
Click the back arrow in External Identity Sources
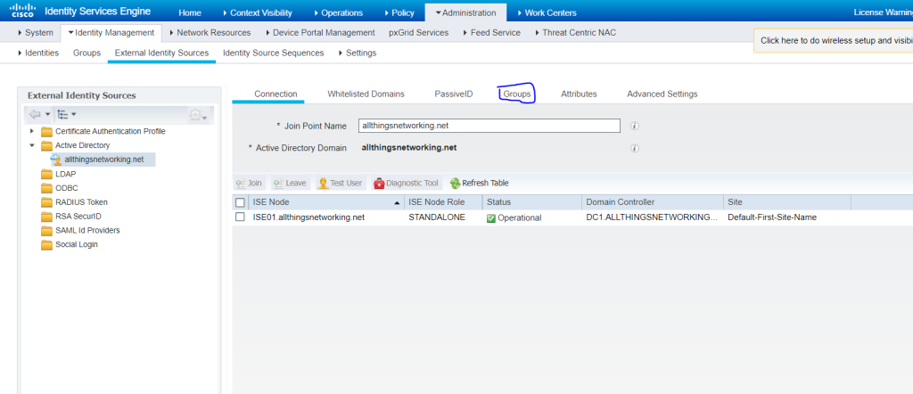tap(35, 114)
